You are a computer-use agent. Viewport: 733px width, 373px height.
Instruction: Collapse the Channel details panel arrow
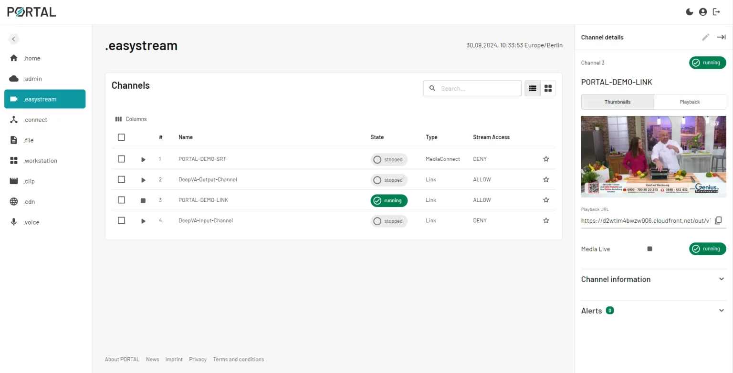coord(721,37)
